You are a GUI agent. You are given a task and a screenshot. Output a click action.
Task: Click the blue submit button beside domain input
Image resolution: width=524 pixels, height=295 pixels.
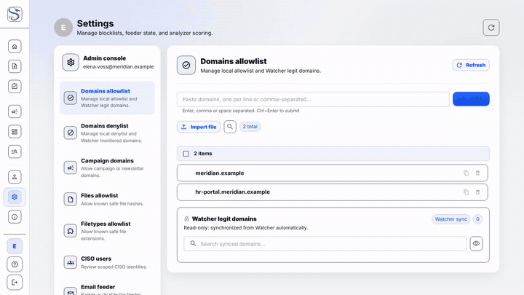[471, 99]
